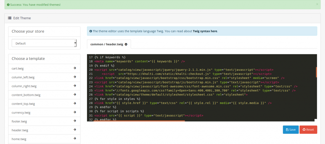The height and width of the screenshot is (144, 325).
Task: Click the arrow icon beside column_right.twig
Action: click(75, 86)
